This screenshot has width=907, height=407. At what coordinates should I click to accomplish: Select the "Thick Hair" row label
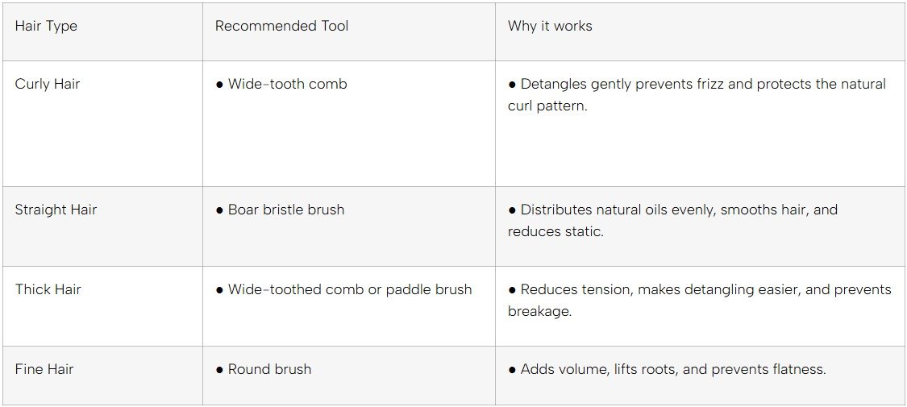(48, 289)
